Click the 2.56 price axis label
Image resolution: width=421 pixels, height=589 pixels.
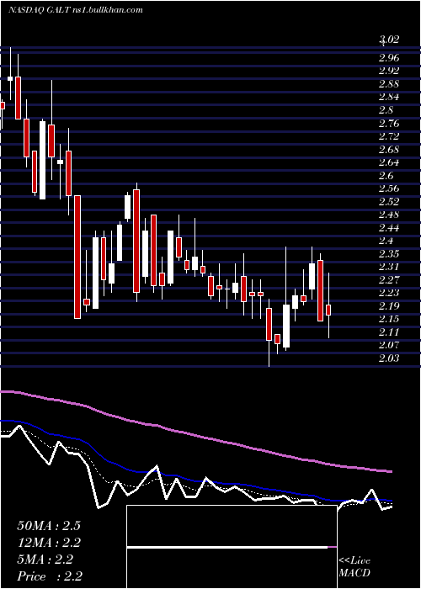pos(389,188)
